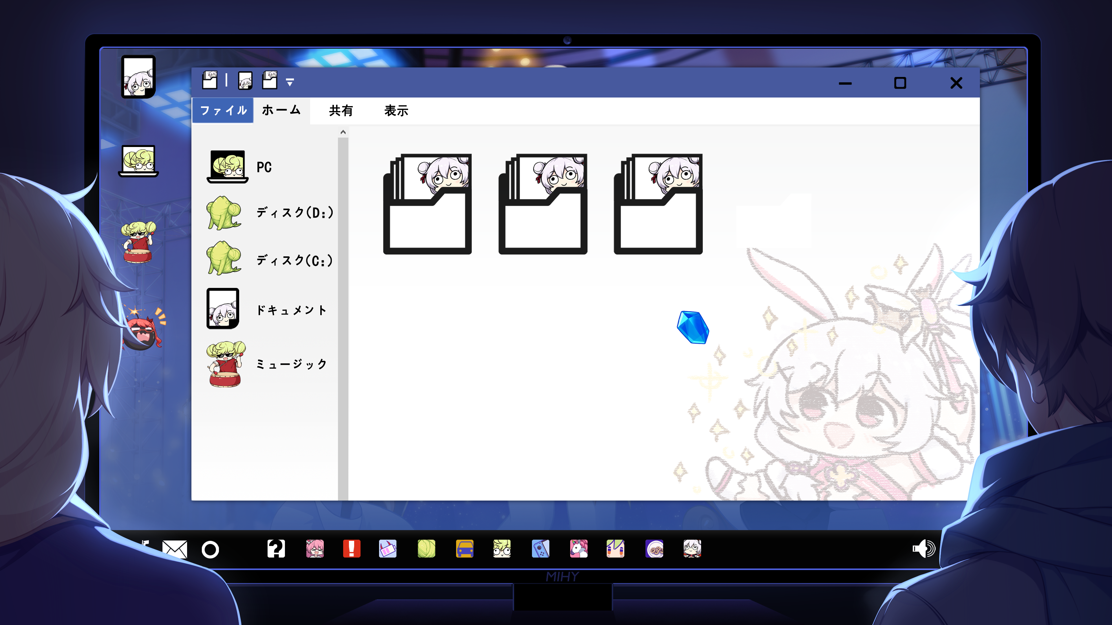Click the white circle taskbar button
1112x625 pixels.
click(x=210, y=549)
